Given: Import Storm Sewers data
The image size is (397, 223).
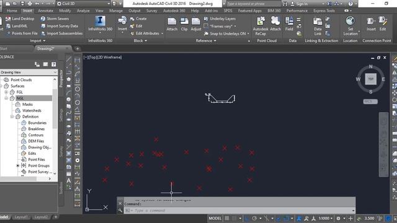Looking at the screenshot, I should click(55, 19).
